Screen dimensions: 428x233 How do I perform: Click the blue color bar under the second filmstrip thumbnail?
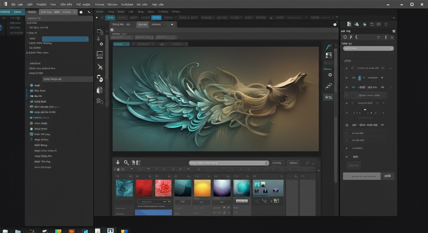(154, 212)
